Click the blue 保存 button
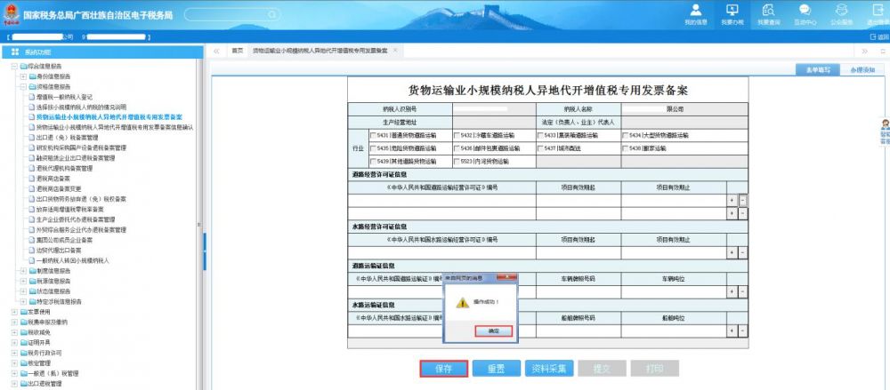This screenshot has width=890, height=390. [x=444, y=368]
